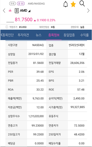
Task: Open the 수익률 tab
Action: [x=84, y=35]
